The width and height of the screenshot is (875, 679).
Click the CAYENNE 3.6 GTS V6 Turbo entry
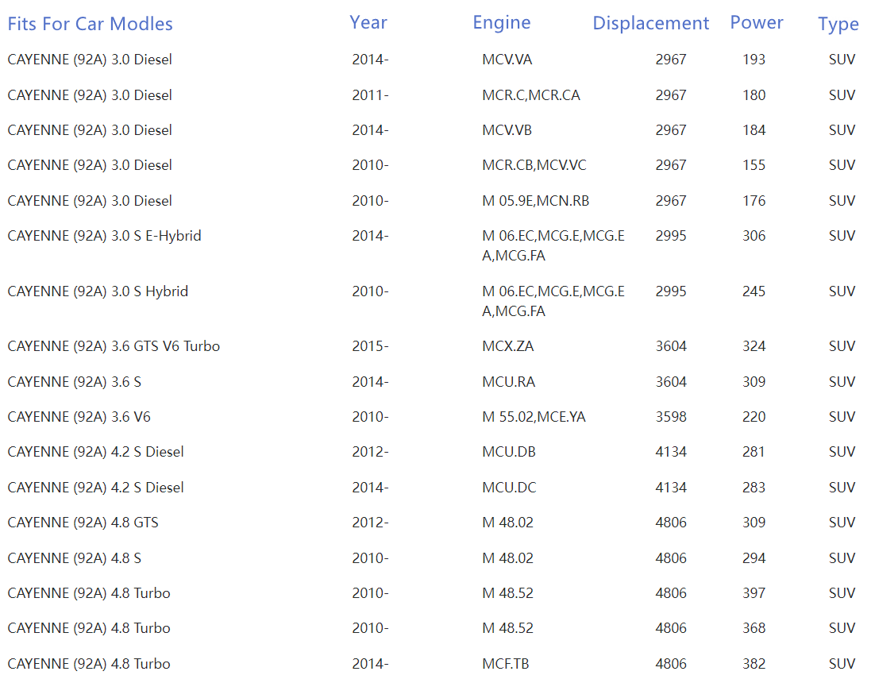pos(114,346)
